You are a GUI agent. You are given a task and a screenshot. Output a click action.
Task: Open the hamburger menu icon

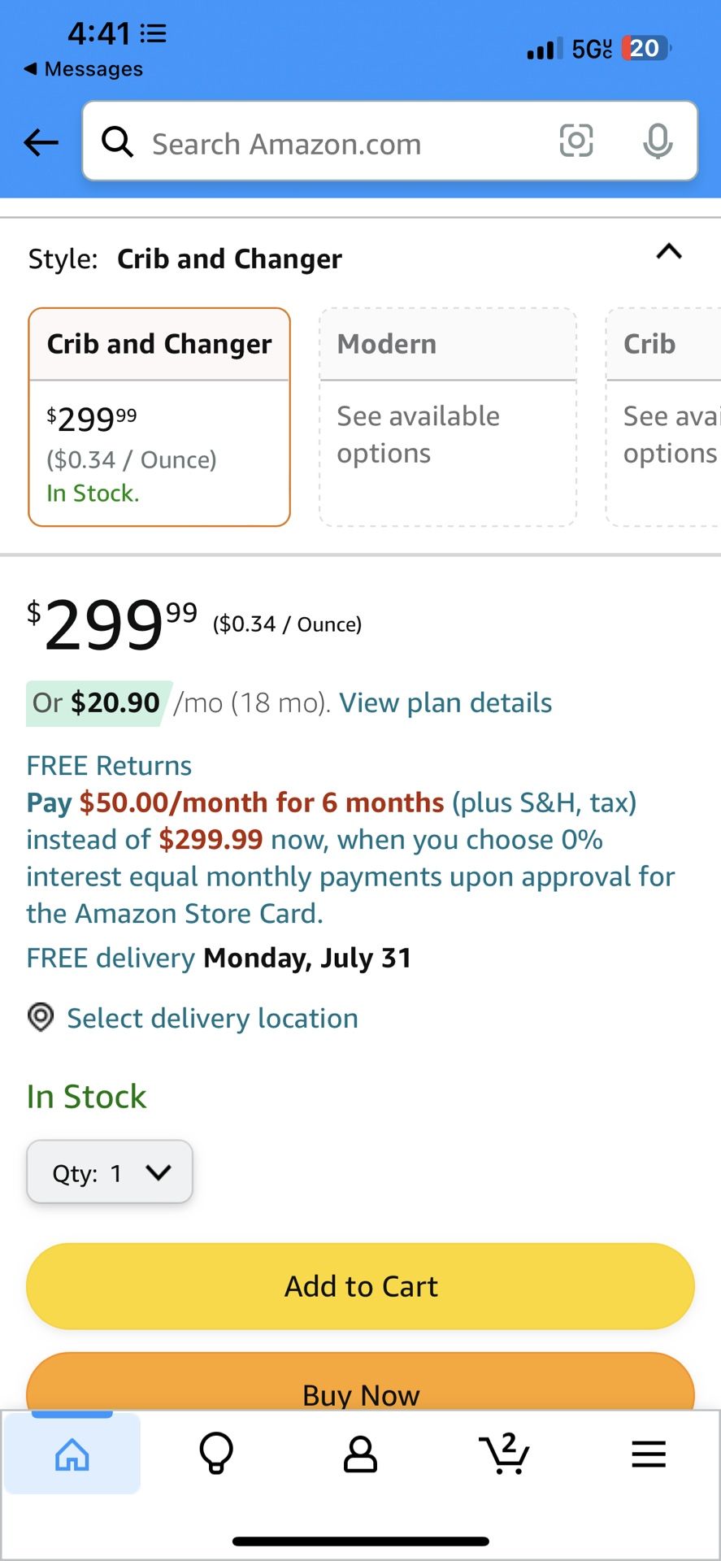(x=649, y=1454)
